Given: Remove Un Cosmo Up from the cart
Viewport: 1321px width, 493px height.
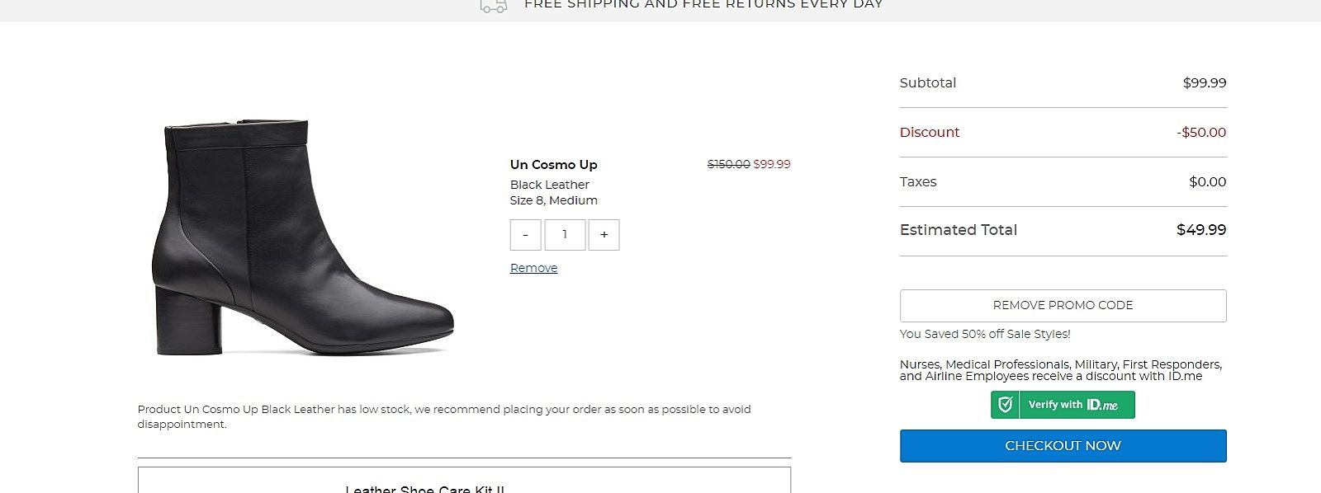Looking at the screenshot, I should coord(533,268).
